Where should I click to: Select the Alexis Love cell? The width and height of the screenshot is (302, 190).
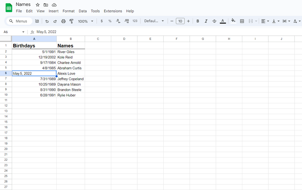tap(71, 73)
